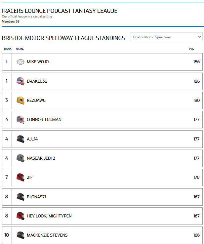Click NASCAR Jedi 2's gray helmet icon

click(21, 158)
